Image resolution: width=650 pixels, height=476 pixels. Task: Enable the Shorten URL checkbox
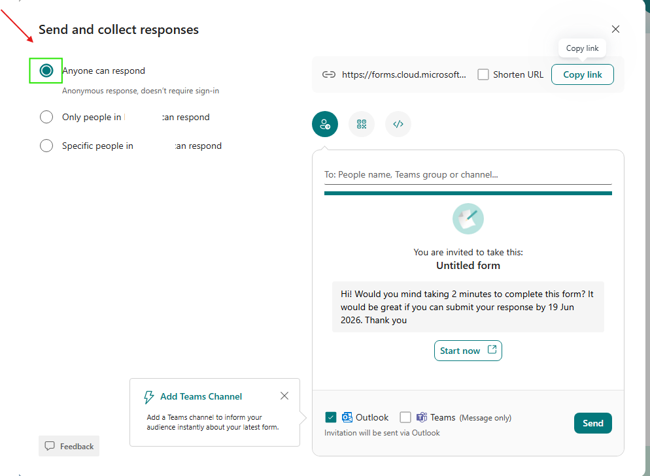coord(483,74)
